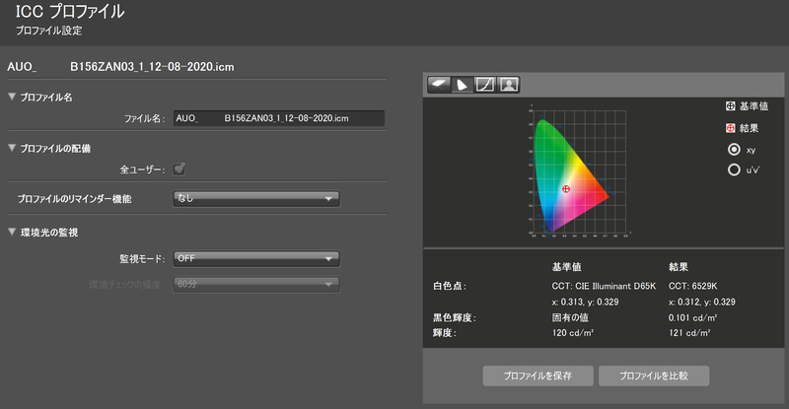This screenshot has width=789, height=409.
Task: Toggle the 全ユーザー checkbox
Action: coord(179,169)
